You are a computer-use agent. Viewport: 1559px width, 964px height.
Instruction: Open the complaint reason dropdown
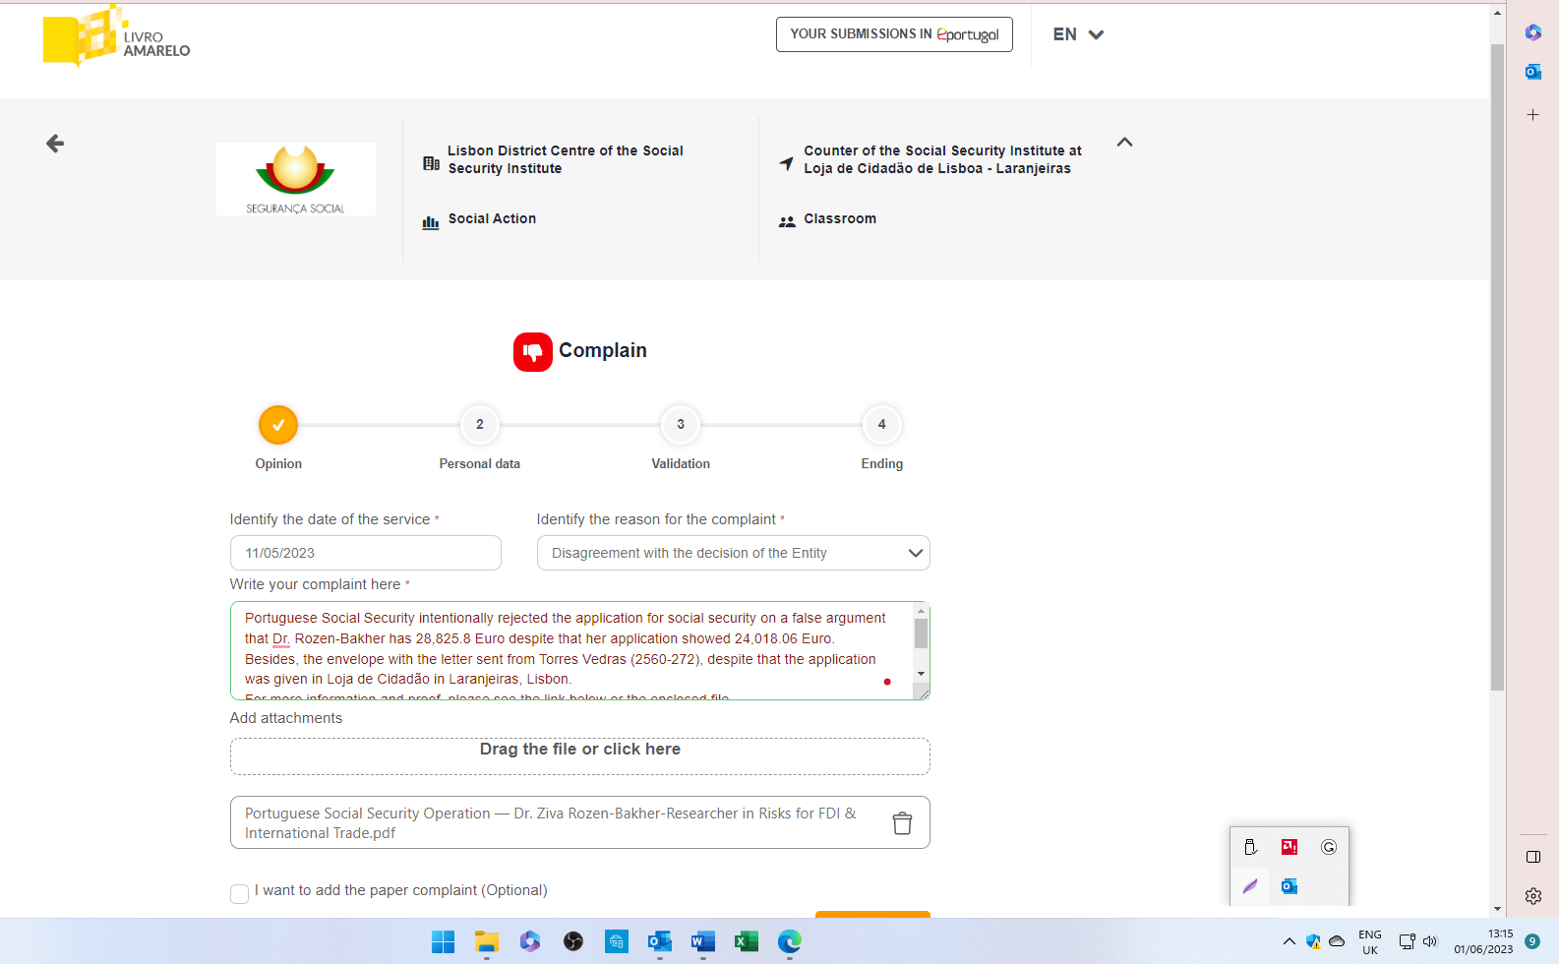pyautogui.click(x=734, y=553)
